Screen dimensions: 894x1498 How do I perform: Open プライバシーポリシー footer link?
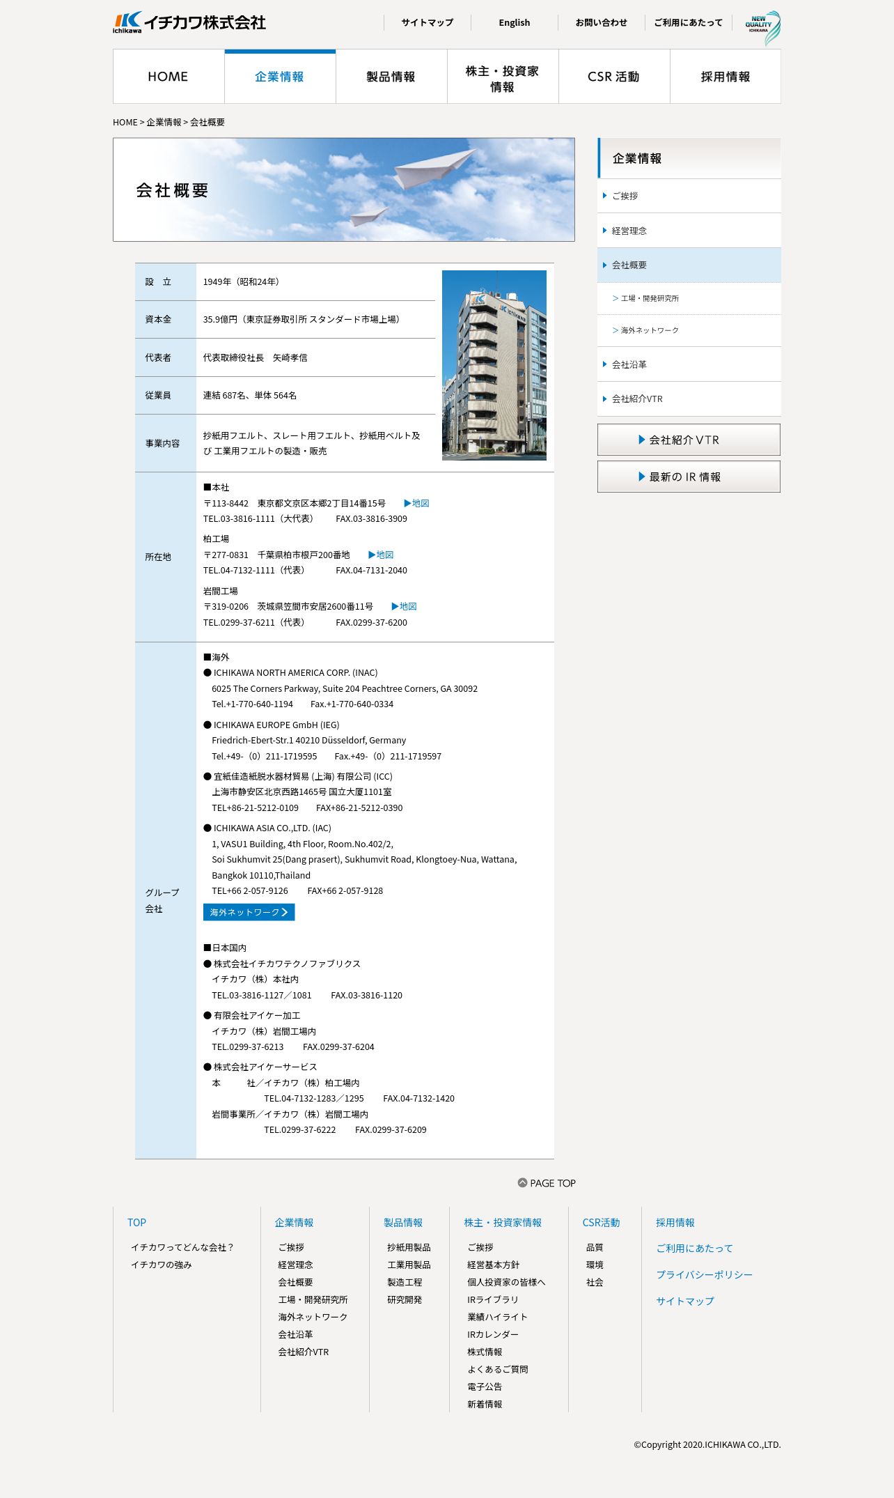[704, 1274]
